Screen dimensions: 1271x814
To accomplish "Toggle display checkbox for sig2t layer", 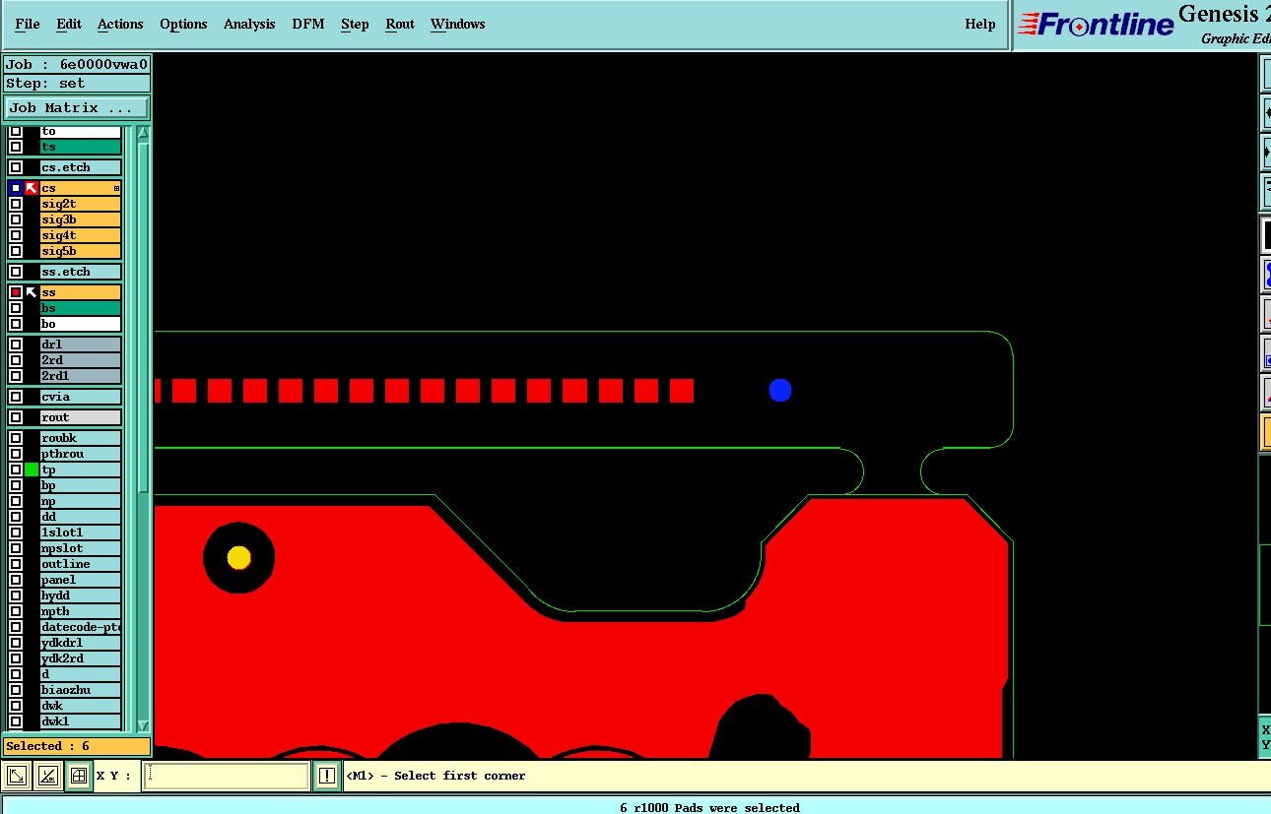I will click(x=16, y=204).
